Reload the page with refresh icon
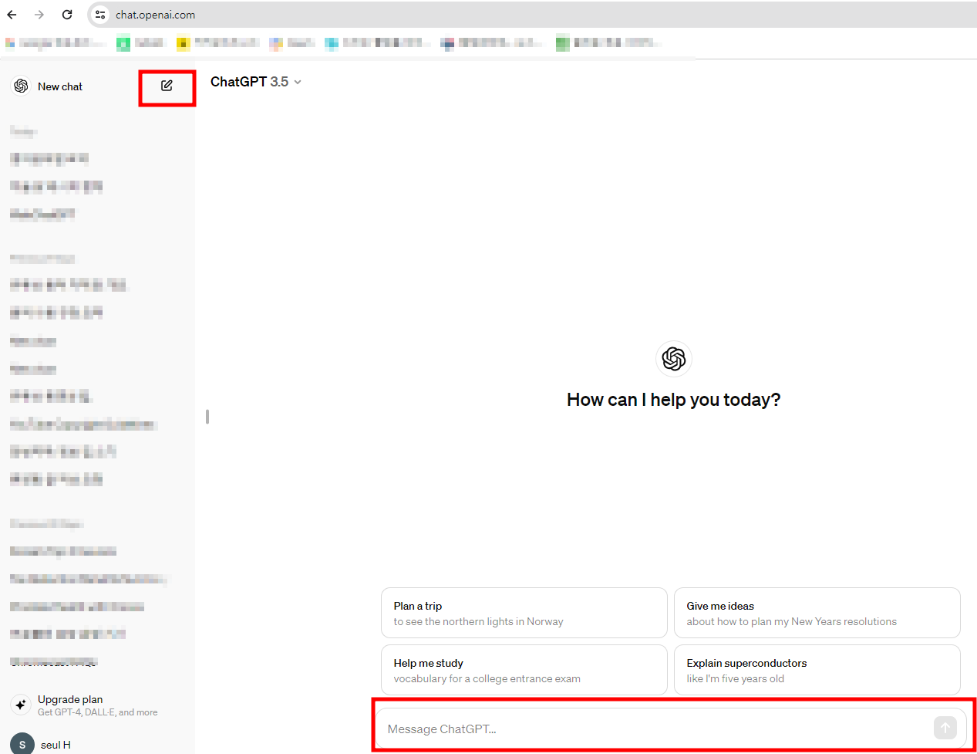 67,15
